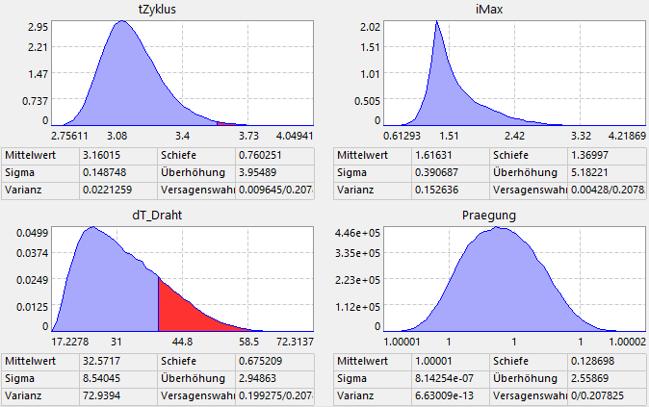Click the Praegung chart title
The height and width of the screenshot is (407, 649).
[x=487, y=216]
